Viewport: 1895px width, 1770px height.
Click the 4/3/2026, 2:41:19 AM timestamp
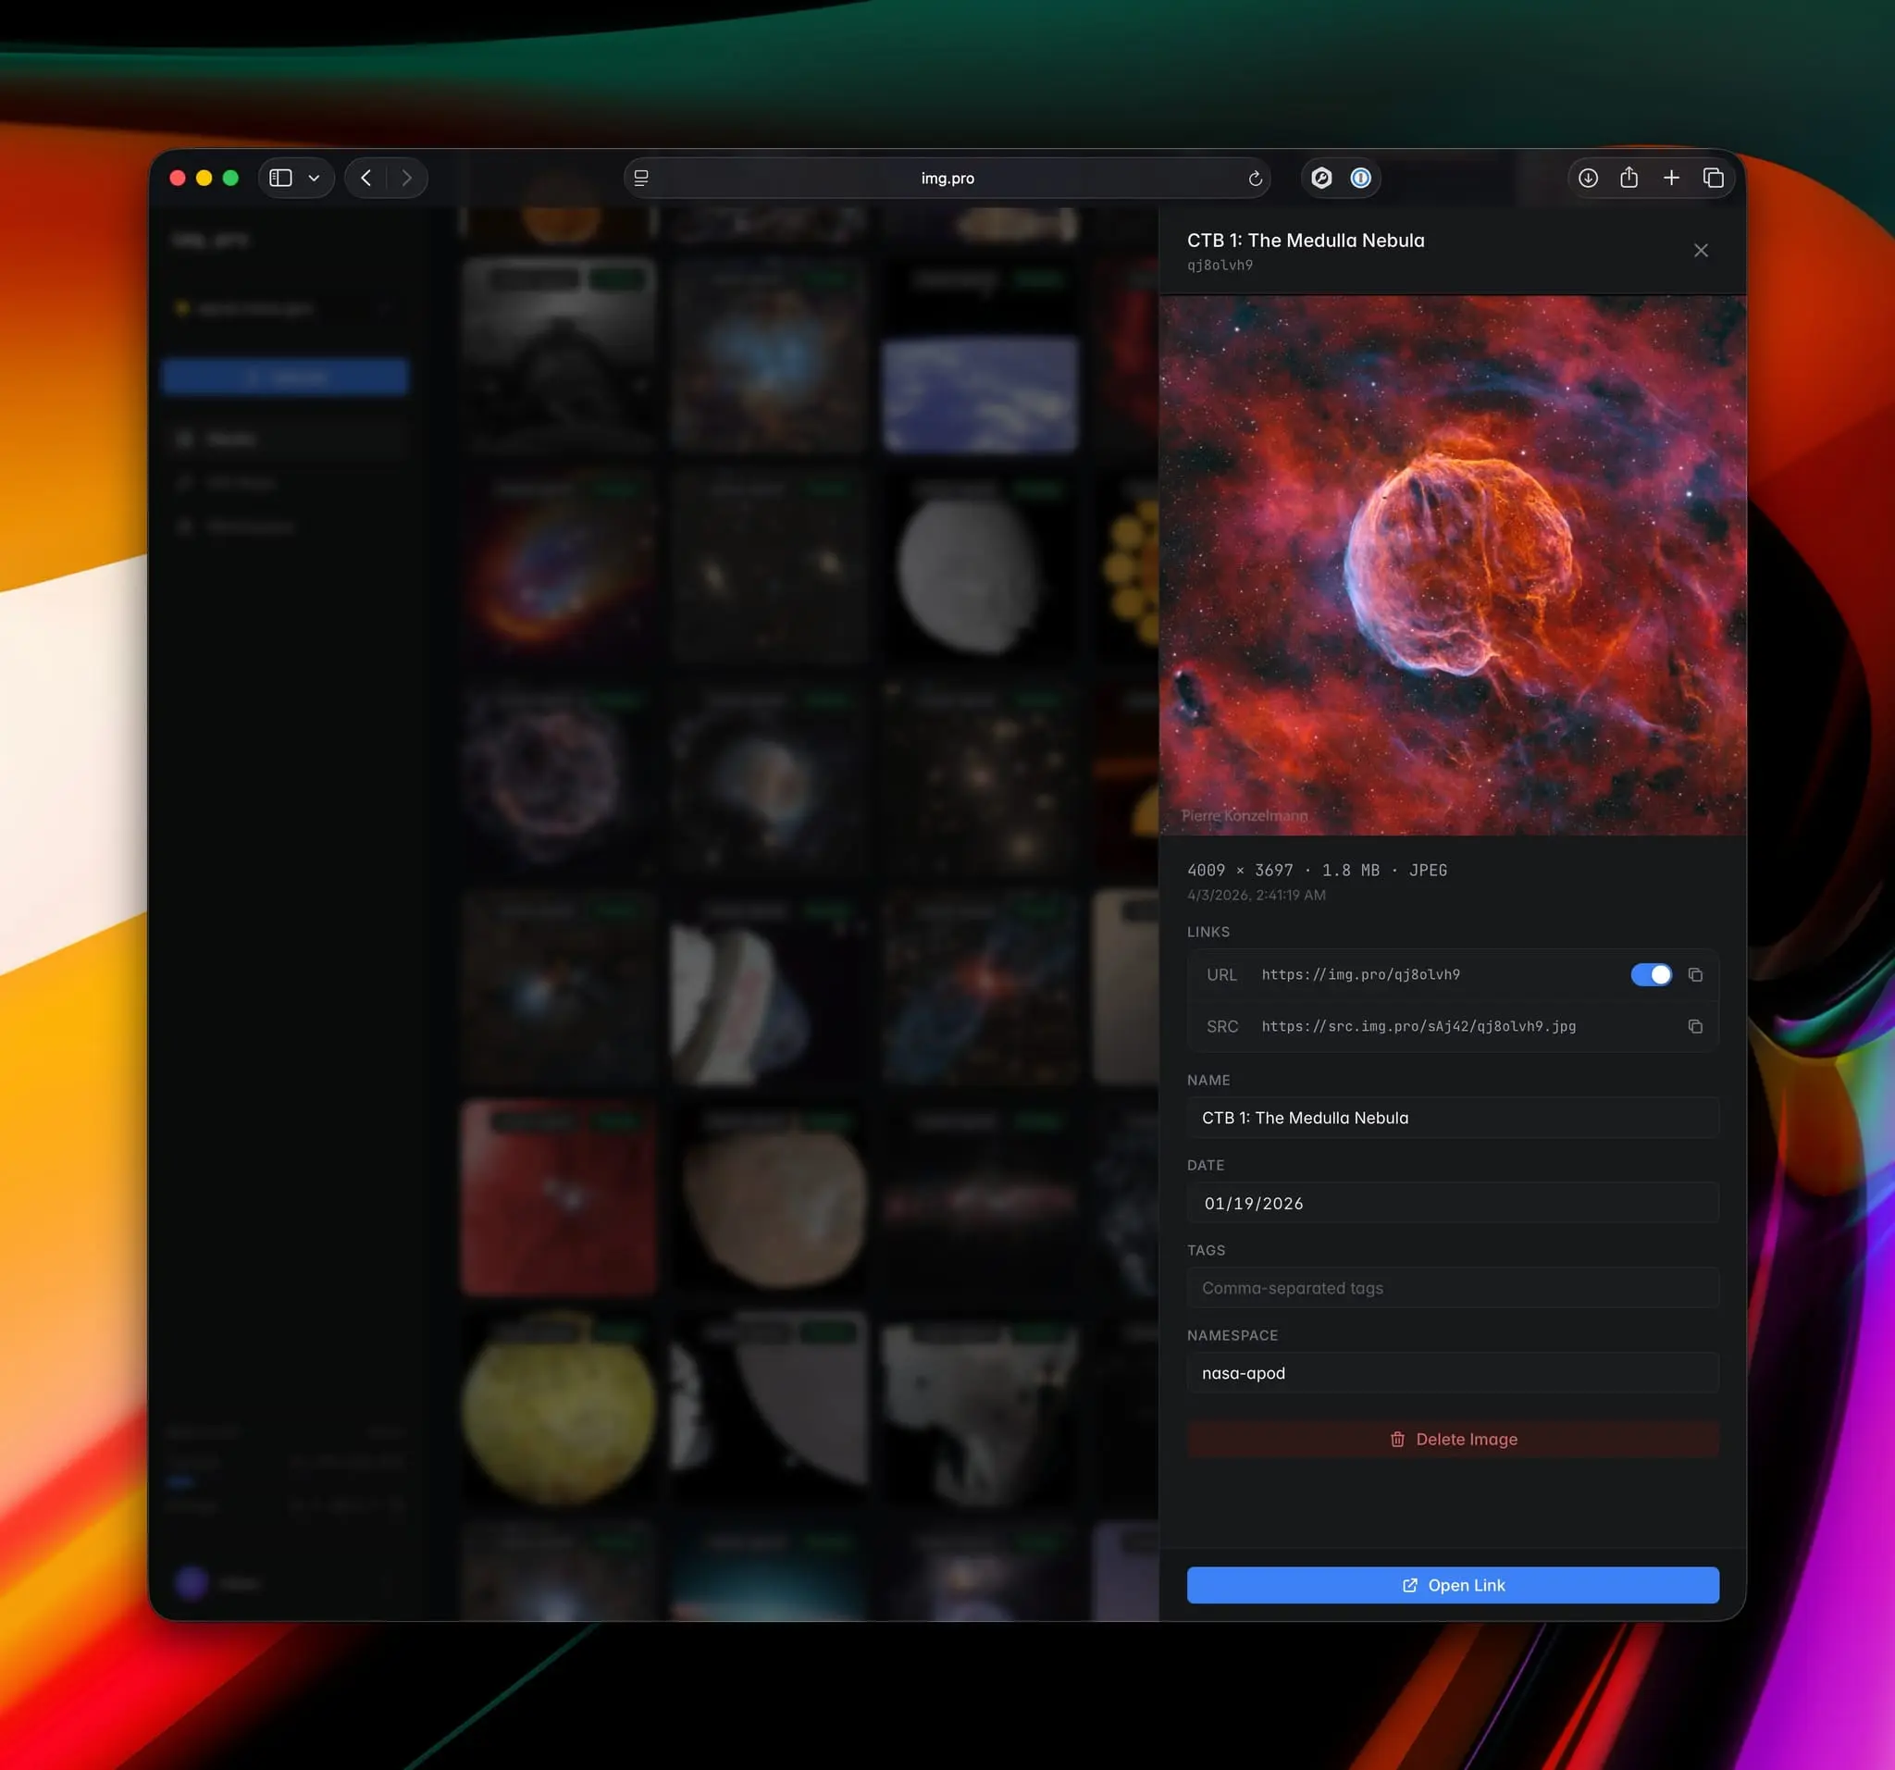click(x=1256, y=895)
